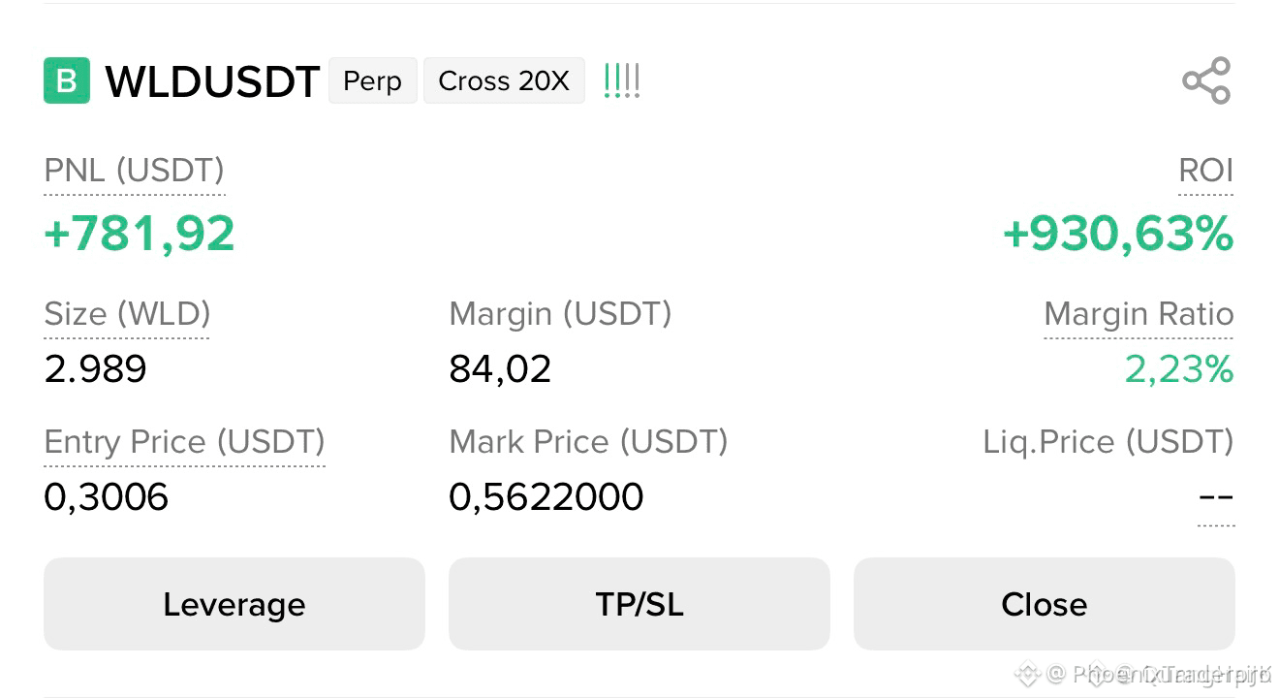This screenshot has height=698, width=1279.
Task: Click the green B buy-side badge
Action: click(x=67, y=80)
